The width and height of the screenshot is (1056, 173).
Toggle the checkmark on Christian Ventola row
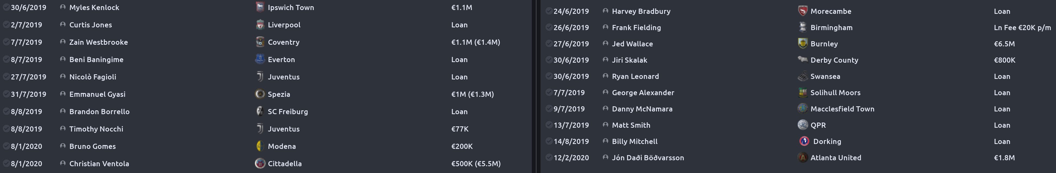tap(6, 164)
